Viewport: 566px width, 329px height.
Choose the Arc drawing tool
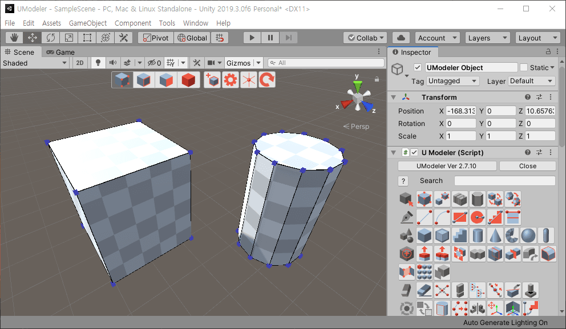coord(442,217)
